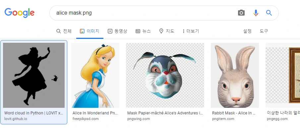Open search by image camera icon

241,13
